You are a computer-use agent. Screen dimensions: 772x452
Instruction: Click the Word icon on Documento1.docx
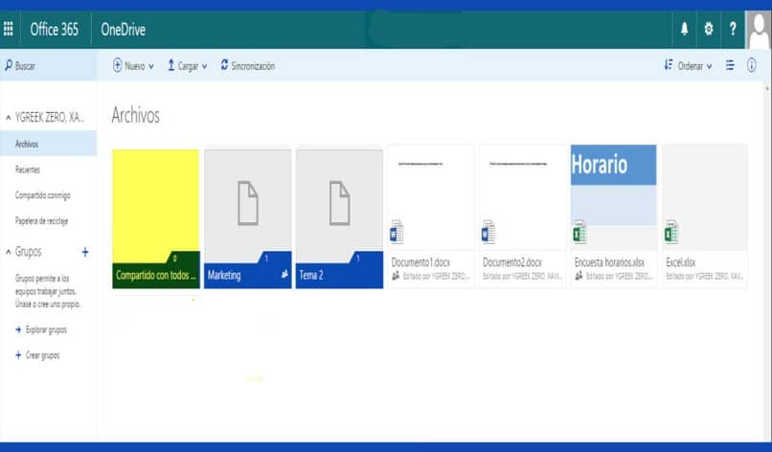coord(397,233)
